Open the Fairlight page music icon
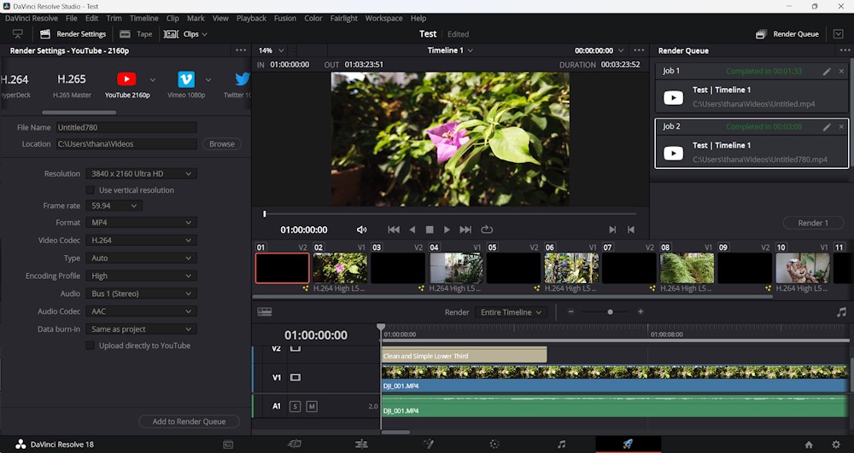This screenshot has height=453, width=854. click(562, 444)
